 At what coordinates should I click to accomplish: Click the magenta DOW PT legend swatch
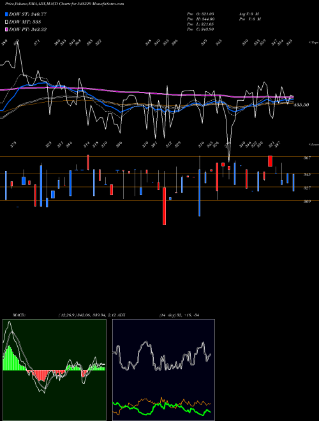[6, 29]
